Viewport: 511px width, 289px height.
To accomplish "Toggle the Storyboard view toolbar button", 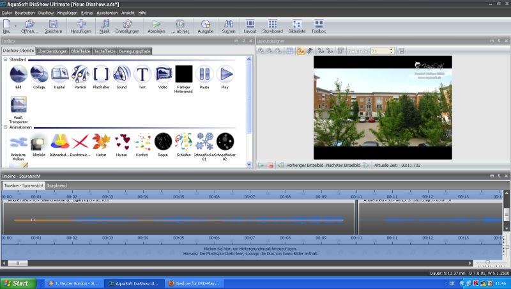I will (272, 24).
